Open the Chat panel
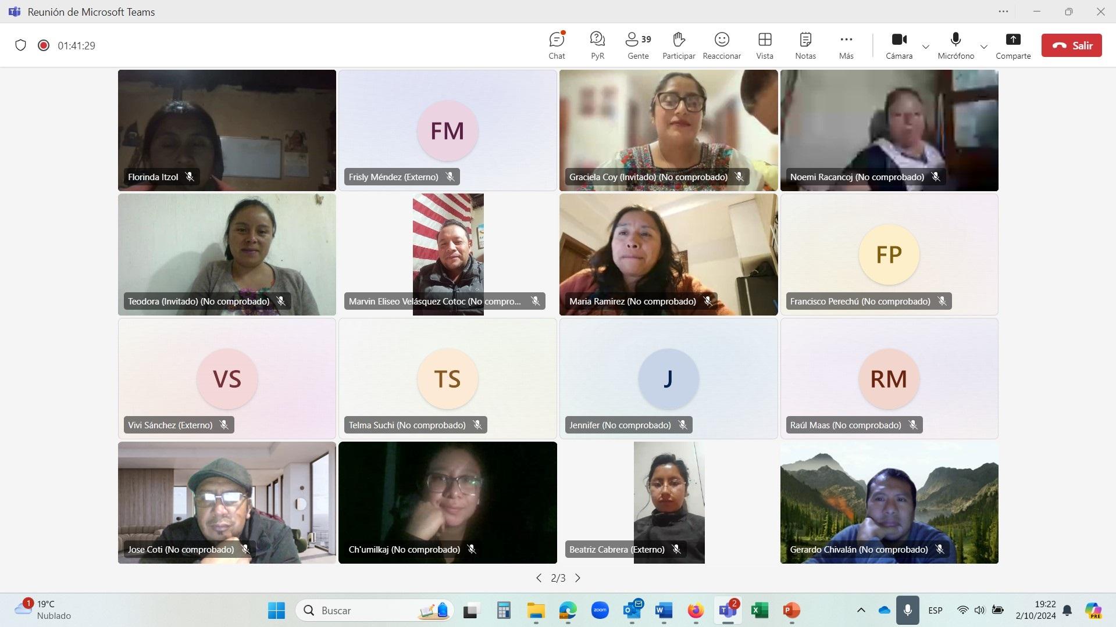The image size is (1116, 627). pyautogui.click(x=557, y=45)
